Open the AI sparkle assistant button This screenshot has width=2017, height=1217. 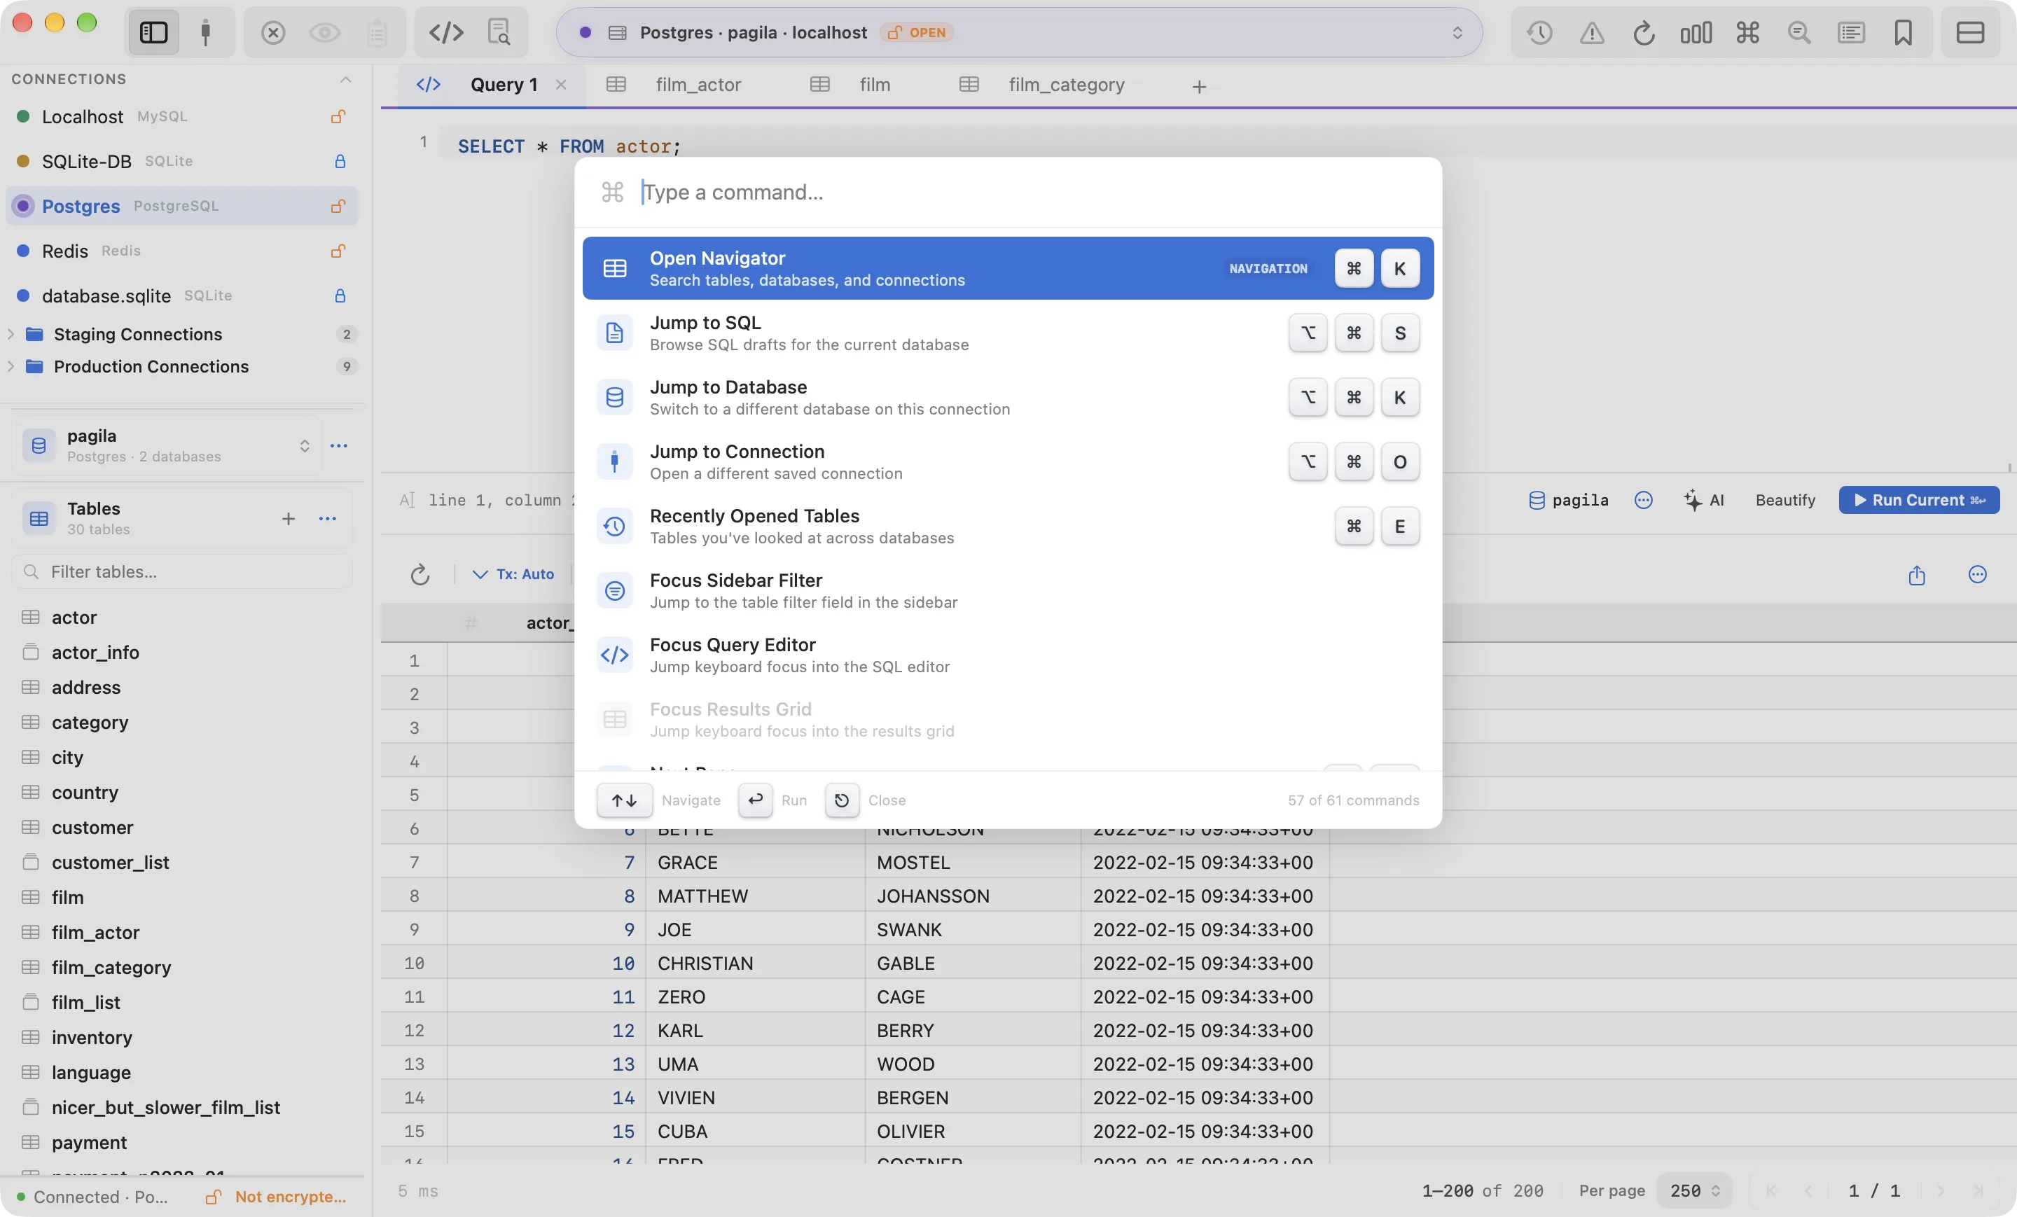tap(1705, 500)
